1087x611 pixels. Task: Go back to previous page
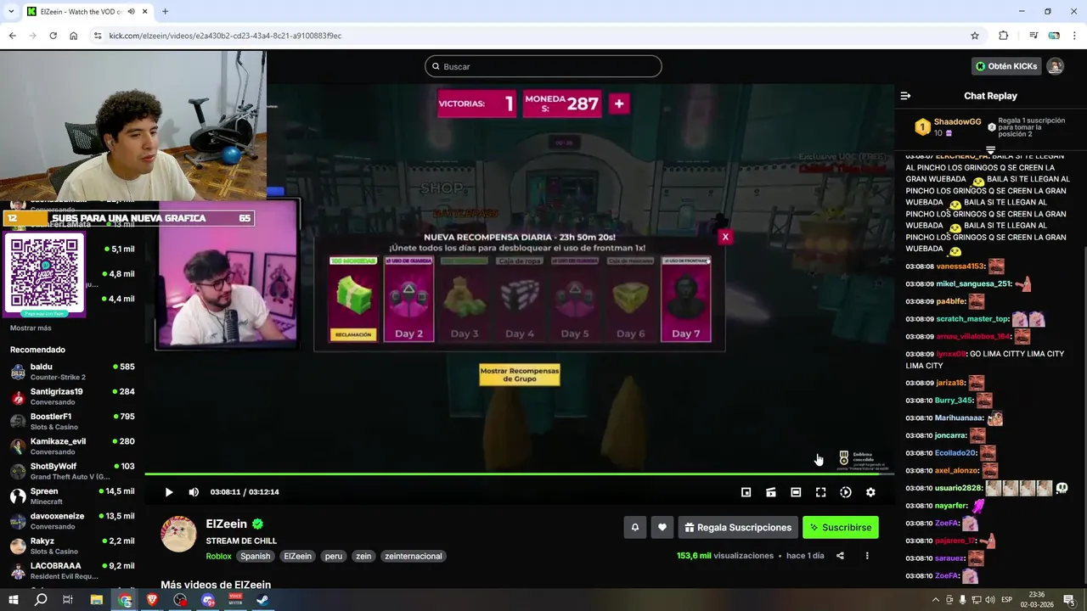(12, 36)
